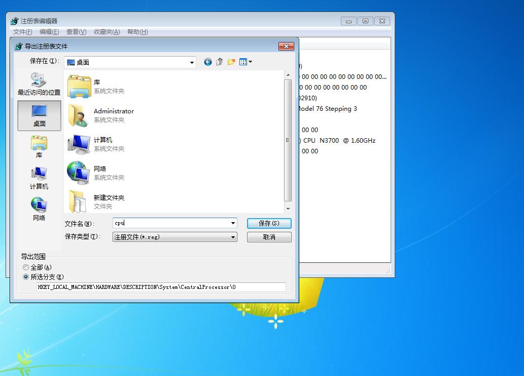Select 库 in the sidebar
This screenshot has height=376, width=524.
tap(39, 147)
